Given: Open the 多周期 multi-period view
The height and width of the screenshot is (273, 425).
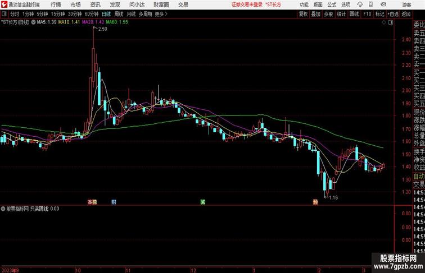Looking at the screenshot, I should (x=145, y=14).
